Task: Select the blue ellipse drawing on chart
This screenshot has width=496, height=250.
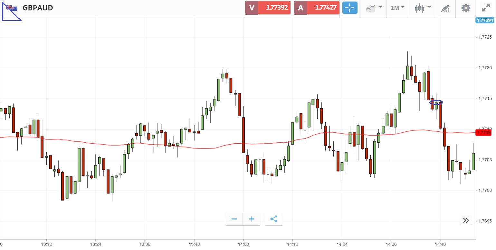Action: tap(436, 103)
